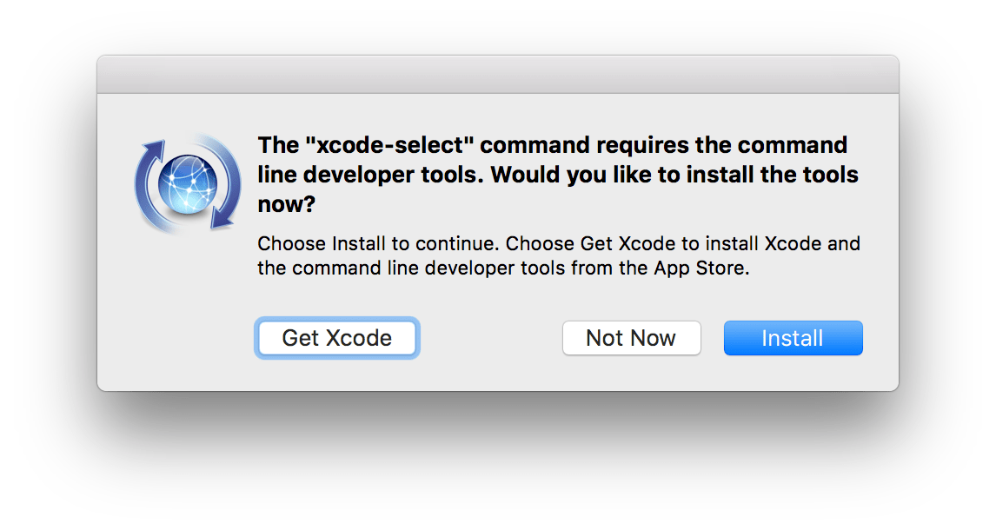996x530 pixels.
Task: Click the word "now?" ending the heading
Action: coord(287,204)
